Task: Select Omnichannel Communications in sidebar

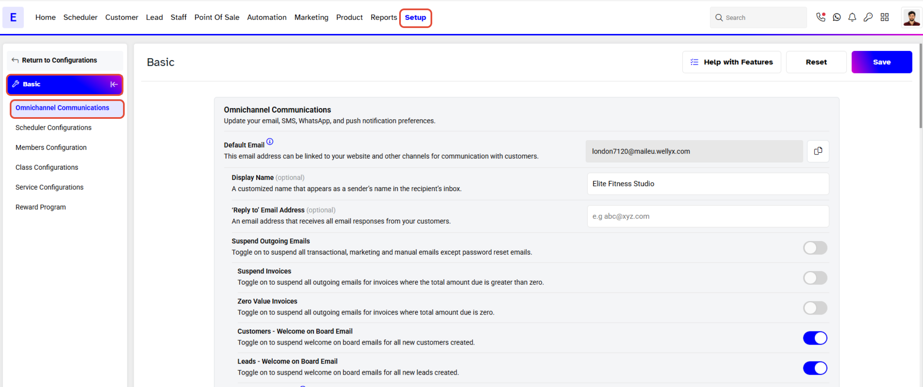Action: [x=67, y=109]
